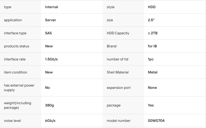Image resolution: width=206 pixels, height=128 pixels.
Task: Click the 'number of hd' label
Action: [x=117, y=59]
